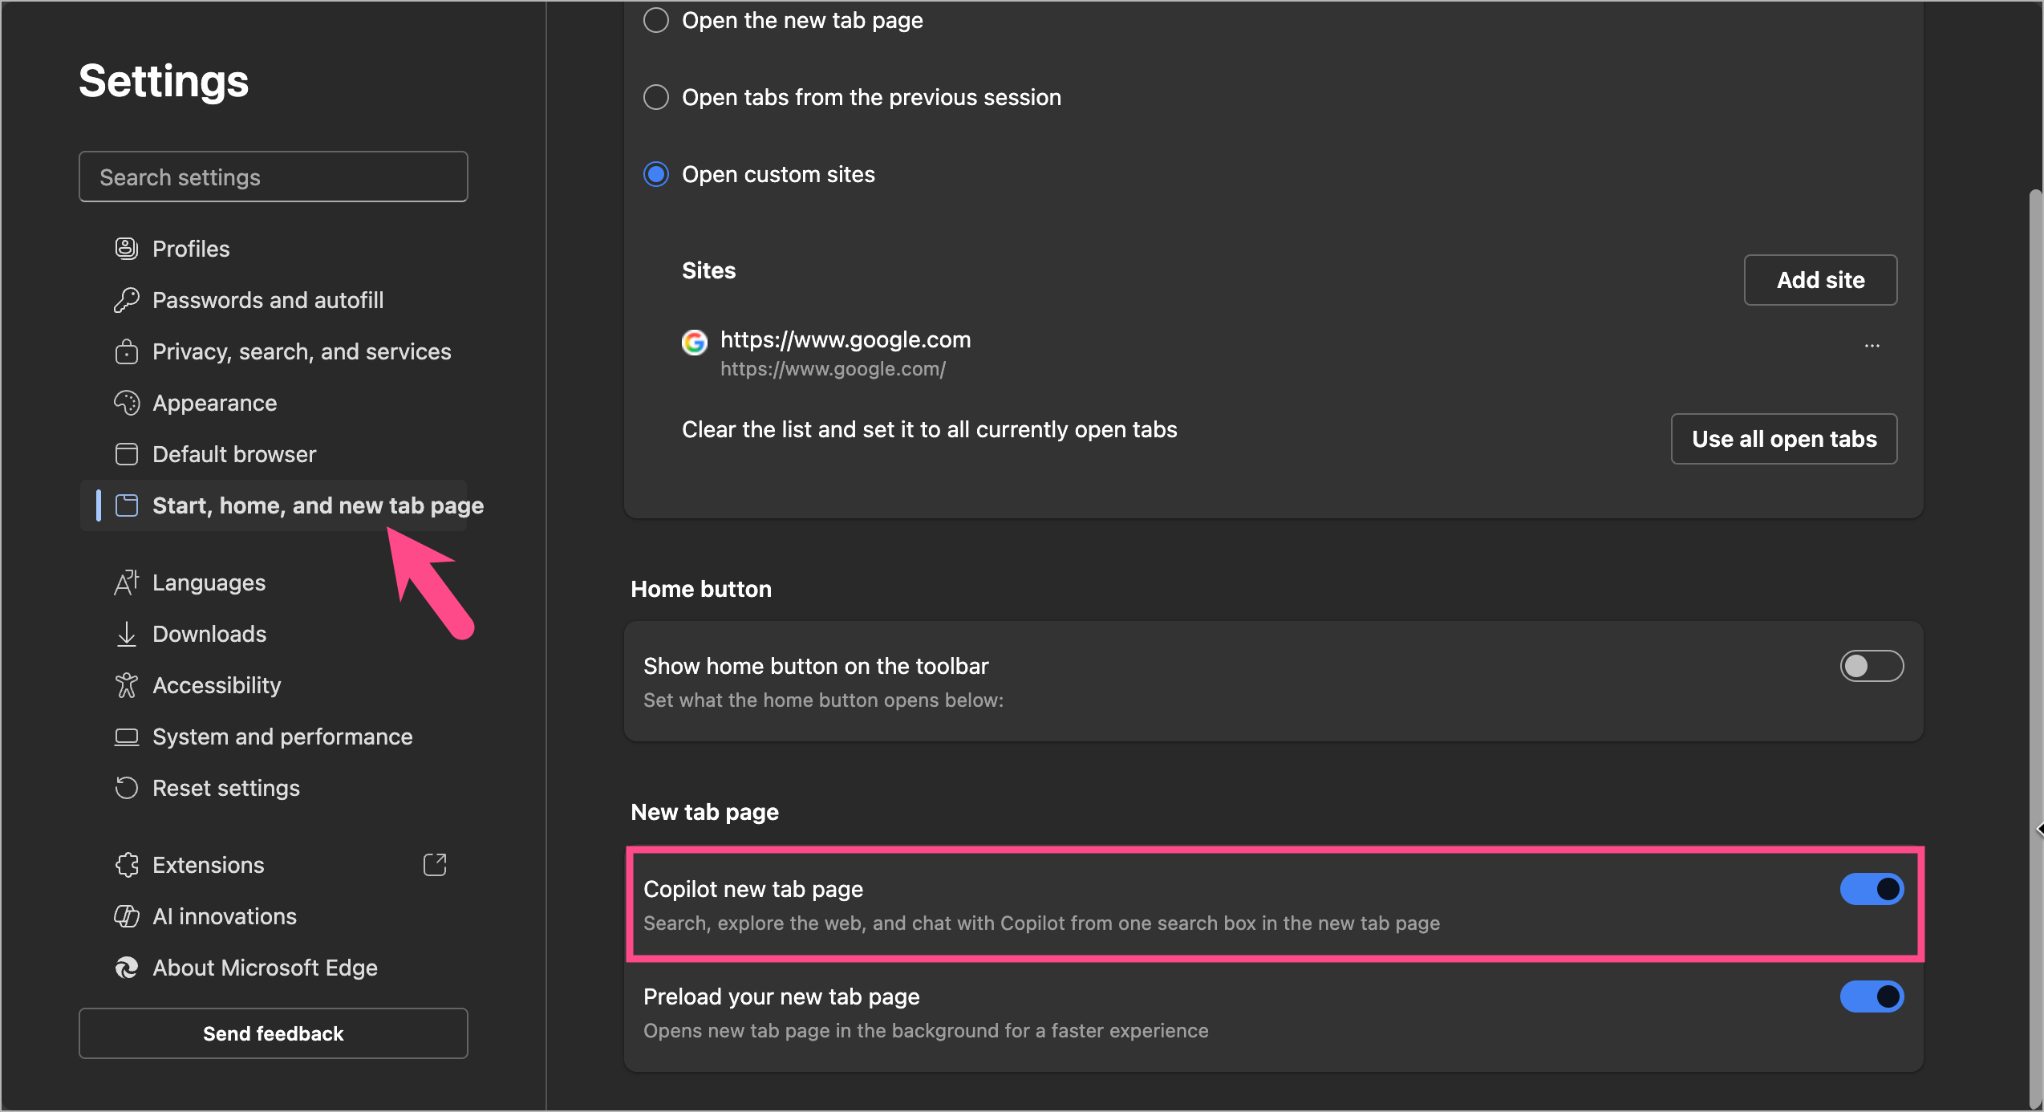This screenshot has height=1112, width=2044.
Task: Click the Add site button
Action: [x=1820, y=280]
